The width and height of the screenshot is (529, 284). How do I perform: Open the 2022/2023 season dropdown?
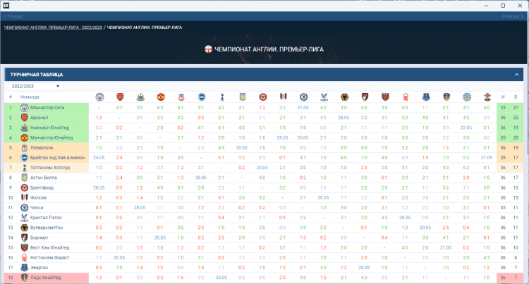(x=35, y=86)
